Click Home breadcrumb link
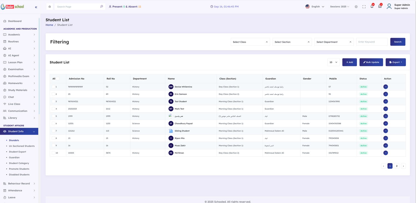This screenshot has width=416, height=203. (49, 25)
